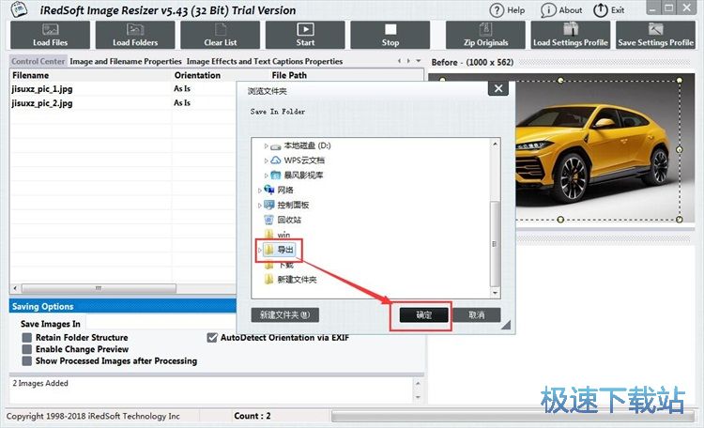Click the Save Images In path field
Screen dimensions: 704x428
point(161,323)
